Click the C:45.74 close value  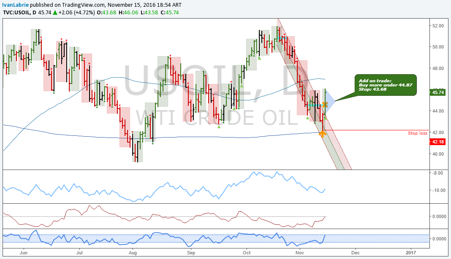(170, 12)
